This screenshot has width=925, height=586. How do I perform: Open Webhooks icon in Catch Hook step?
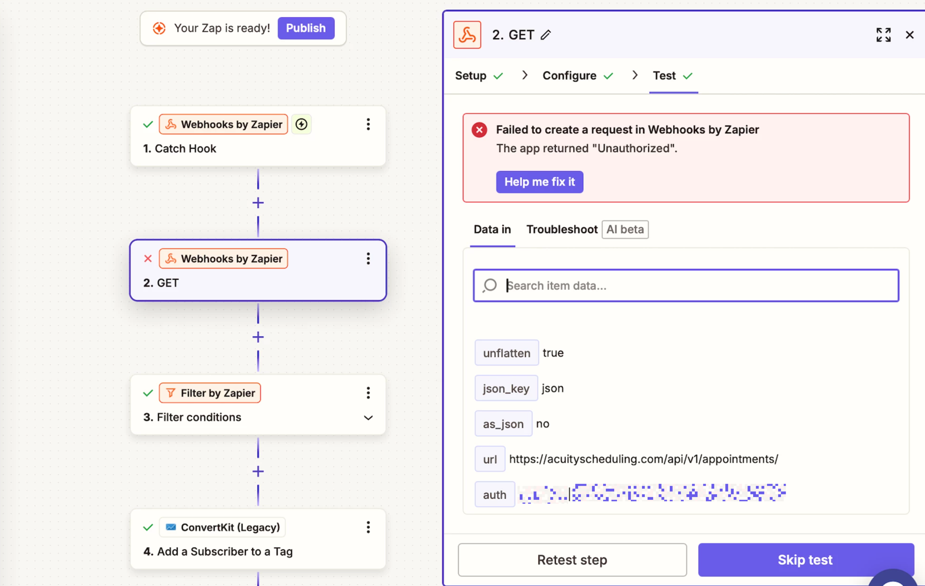(171, 124)
